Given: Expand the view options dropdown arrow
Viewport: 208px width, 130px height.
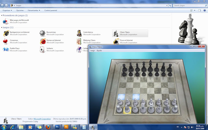Looking at the screenshot, I should pyautogui.click(x=195, y=10).
